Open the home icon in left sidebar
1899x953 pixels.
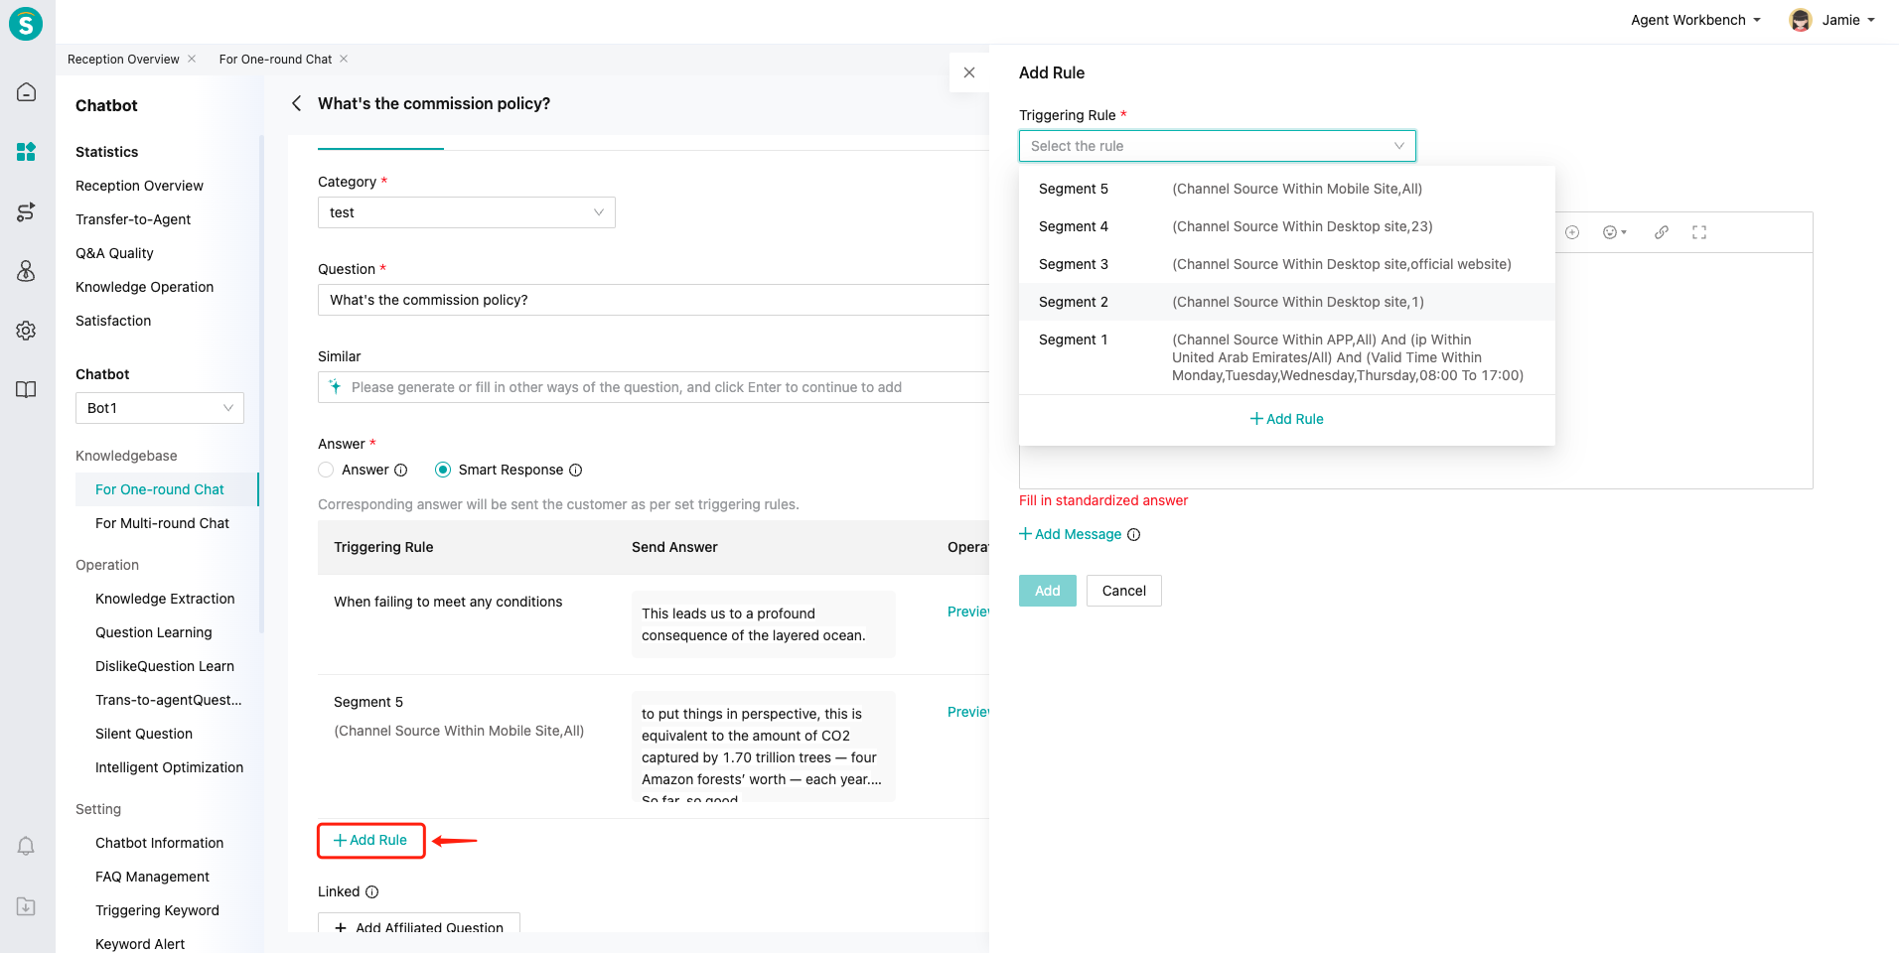click(x=27, y=92)
